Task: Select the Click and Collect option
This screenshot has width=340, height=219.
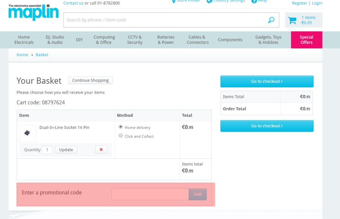Action: point(120,136)
